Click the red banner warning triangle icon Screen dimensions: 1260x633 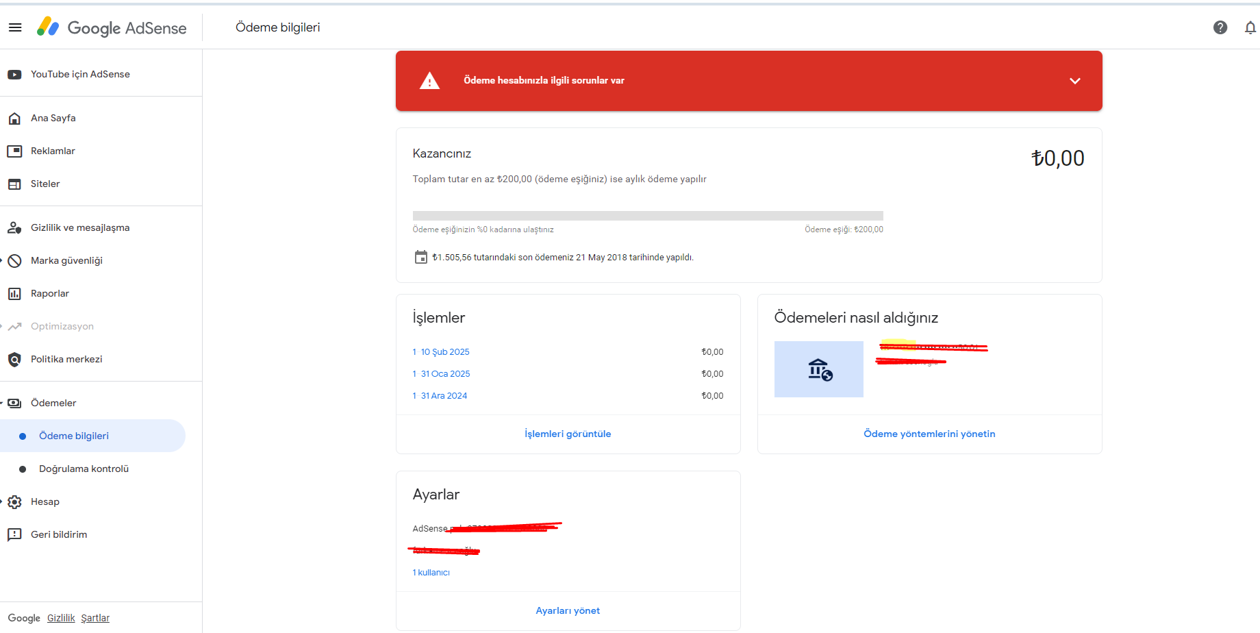[429, 81]
